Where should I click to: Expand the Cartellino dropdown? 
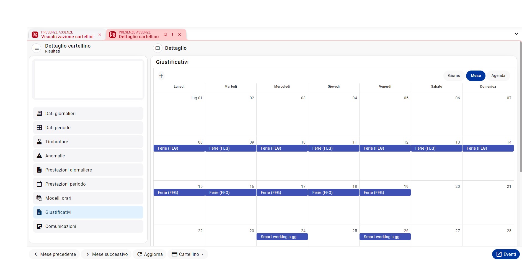(x=188, y=254)
